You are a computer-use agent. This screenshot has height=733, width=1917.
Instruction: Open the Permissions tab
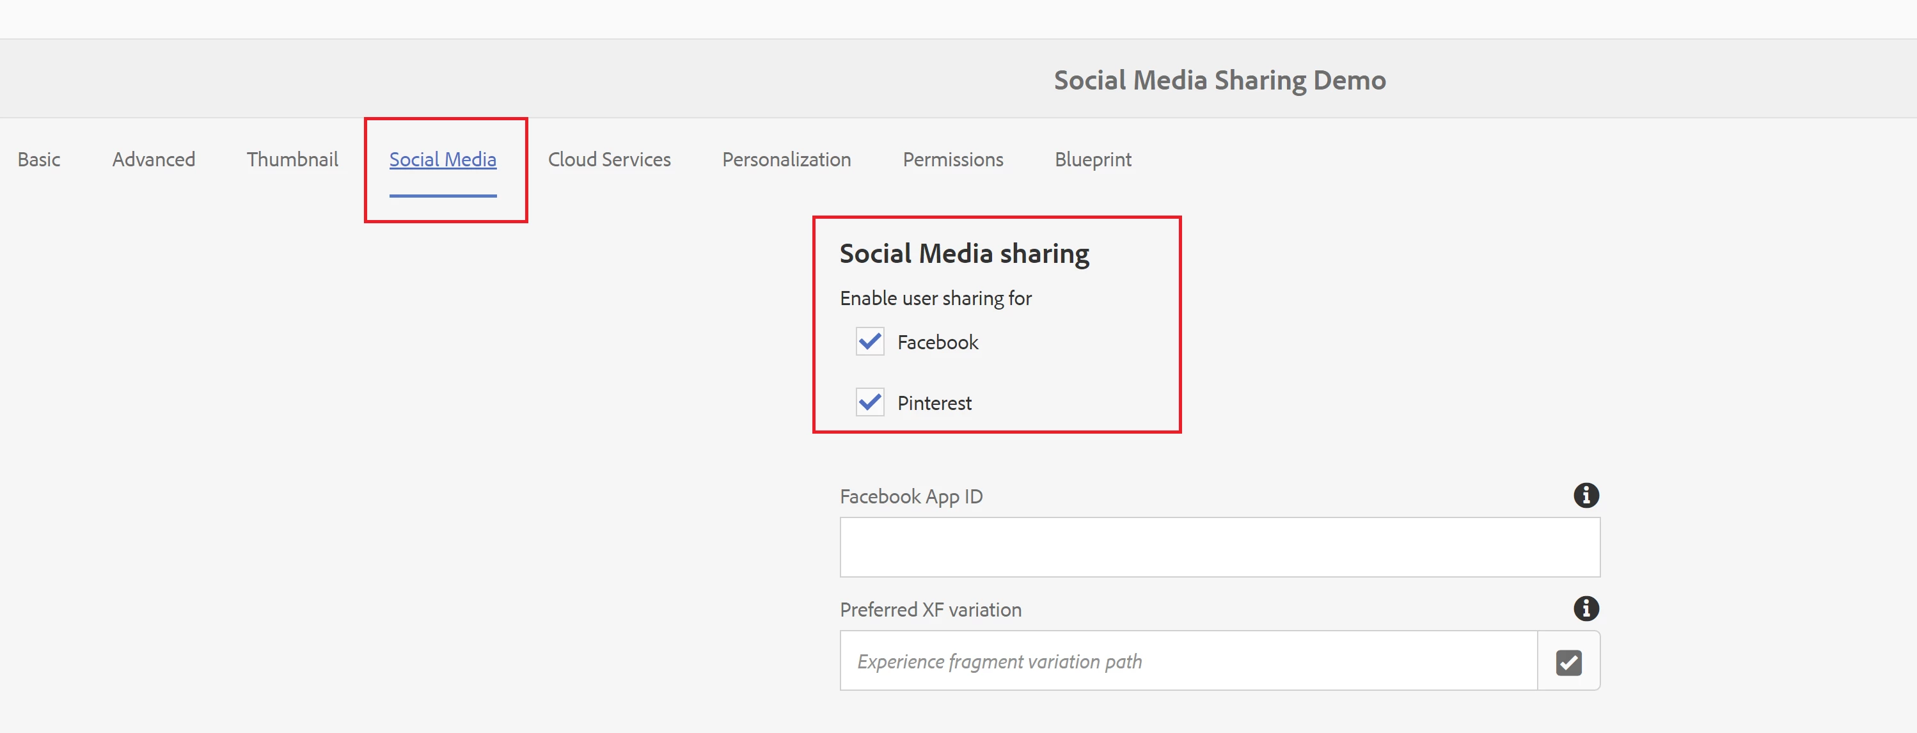click(952, 160)
